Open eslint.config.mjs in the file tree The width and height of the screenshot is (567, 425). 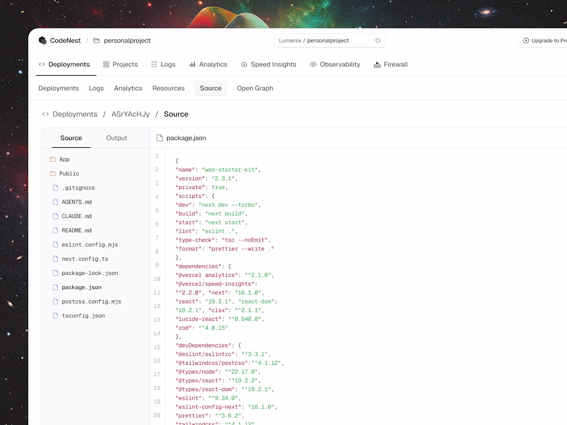pos(86,245)
